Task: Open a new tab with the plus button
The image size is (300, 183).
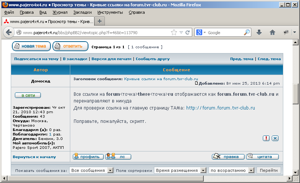Action: [x=100, y=21]
